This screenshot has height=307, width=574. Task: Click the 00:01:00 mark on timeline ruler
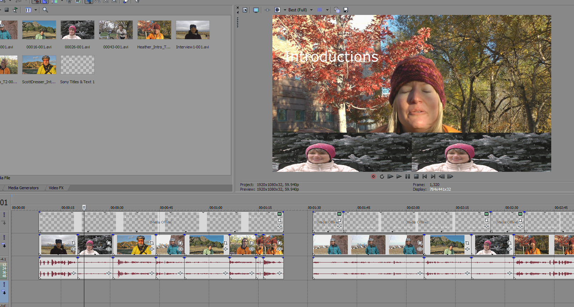tap(209, 208)
